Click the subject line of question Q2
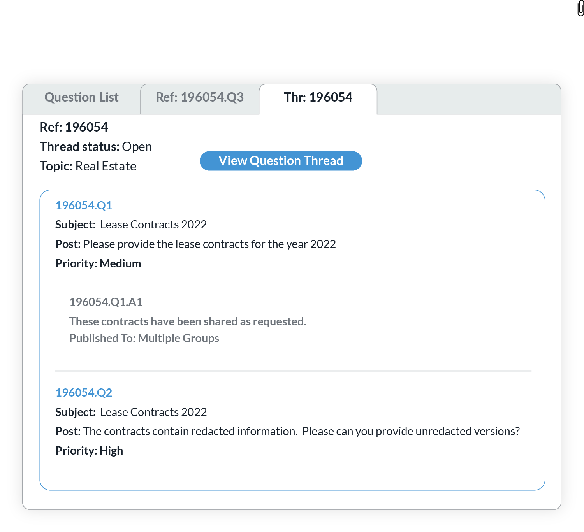This screenshot has width=584, height=532. click(x=131, y=412)
